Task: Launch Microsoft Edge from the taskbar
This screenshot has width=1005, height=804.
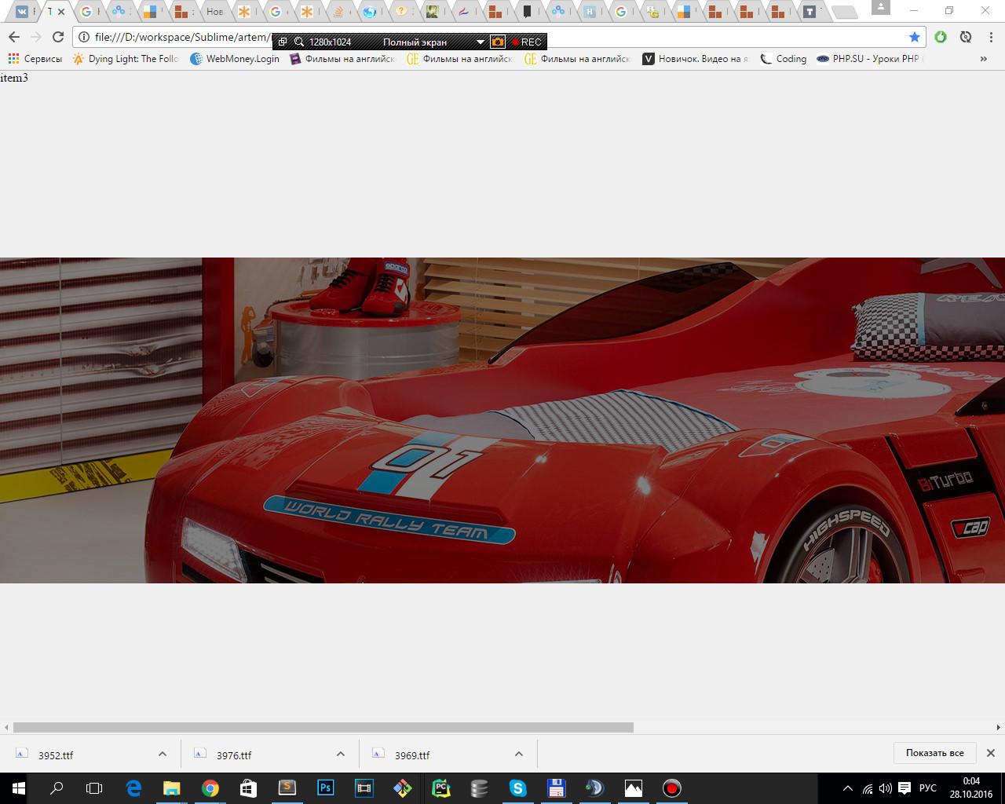Action: pyautogui.click(x=133, y=788)
